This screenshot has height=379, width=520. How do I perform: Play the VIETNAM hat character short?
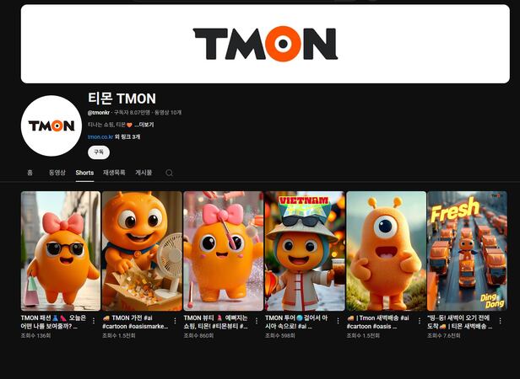click(305, 251)
